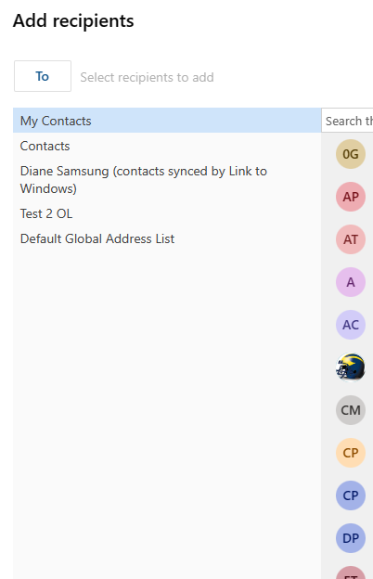Select the 0G contact avatar
373x579 pixels.
351,154
